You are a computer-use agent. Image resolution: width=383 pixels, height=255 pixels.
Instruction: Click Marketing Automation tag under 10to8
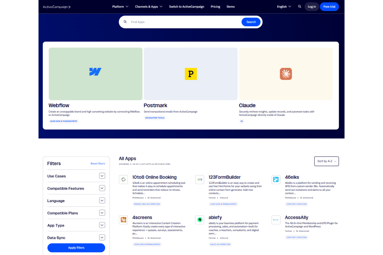pos(147,204)
